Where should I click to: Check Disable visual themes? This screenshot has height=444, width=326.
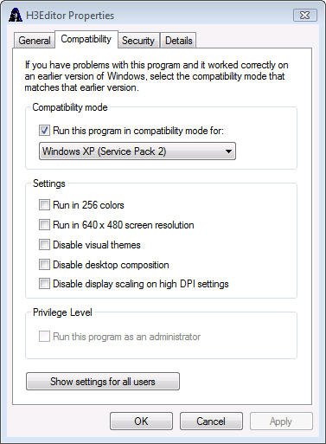[x=44, y=245]
